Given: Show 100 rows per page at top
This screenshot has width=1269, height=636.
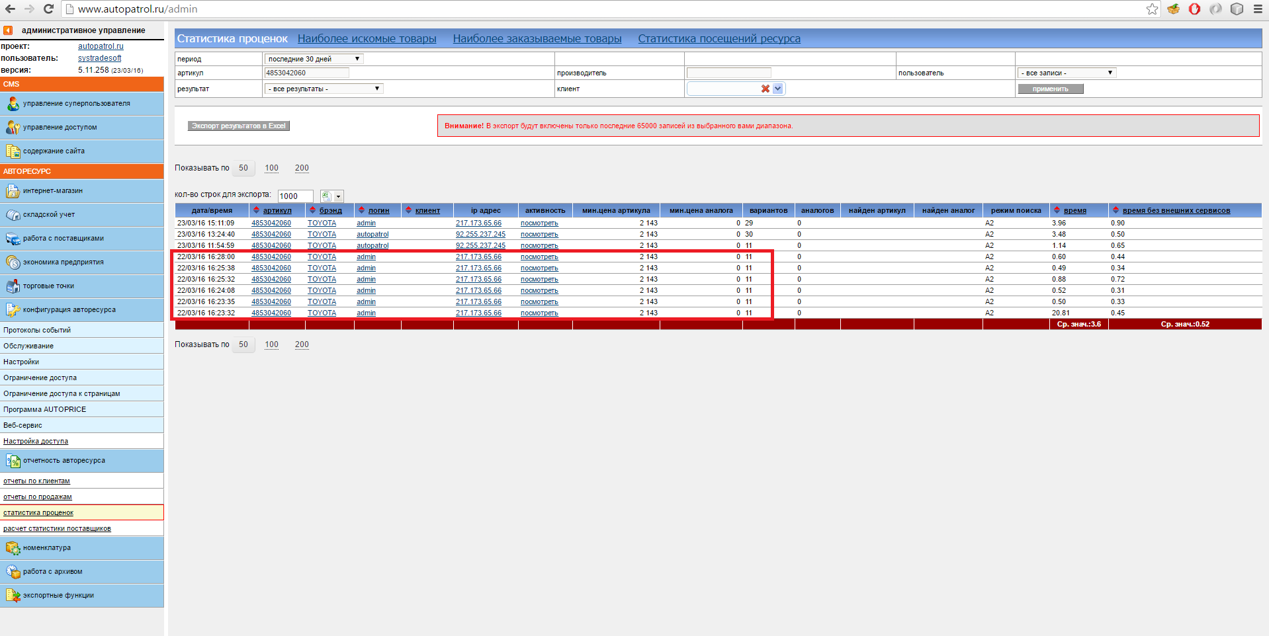Looking at the screenshot, I should (x=271, y=168).
